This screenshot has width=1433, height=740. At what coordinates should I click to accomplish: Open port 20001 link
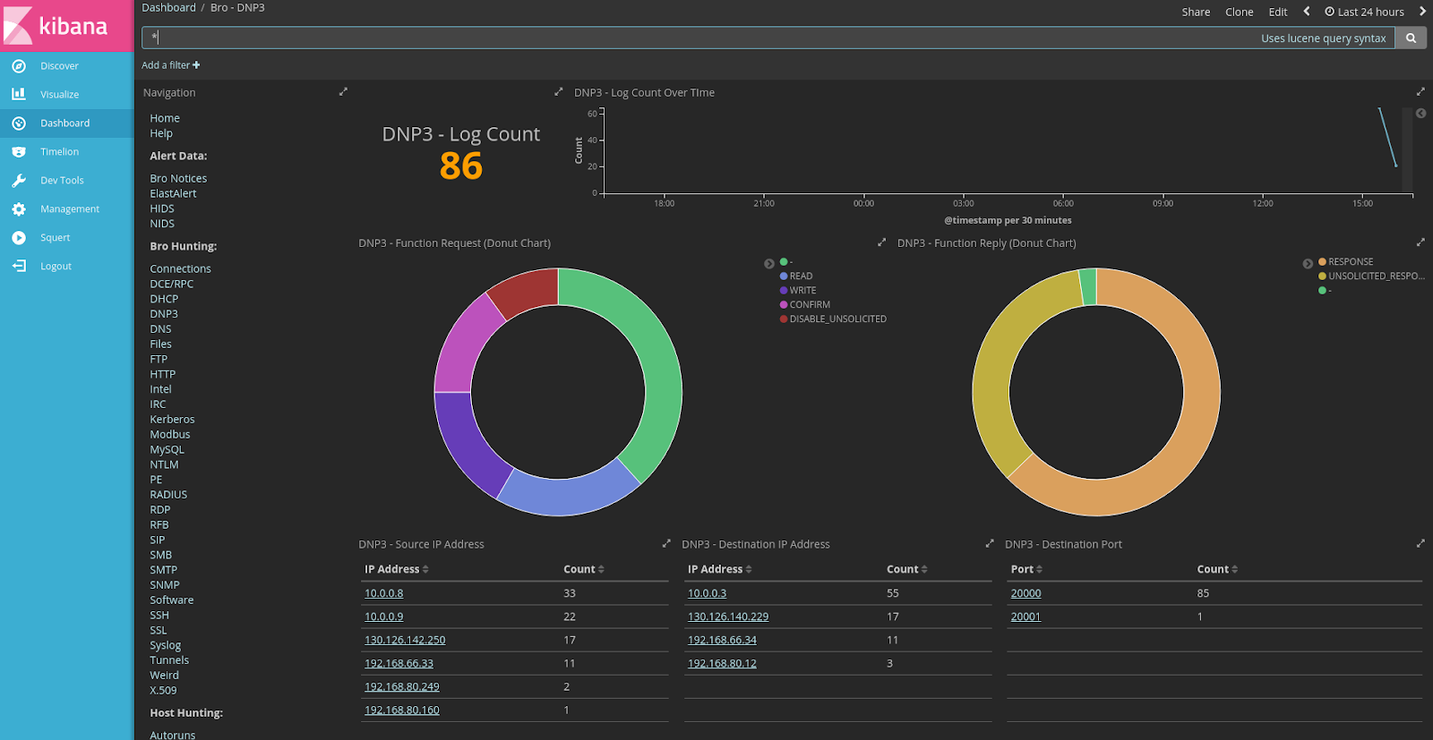click(1025, 617)
